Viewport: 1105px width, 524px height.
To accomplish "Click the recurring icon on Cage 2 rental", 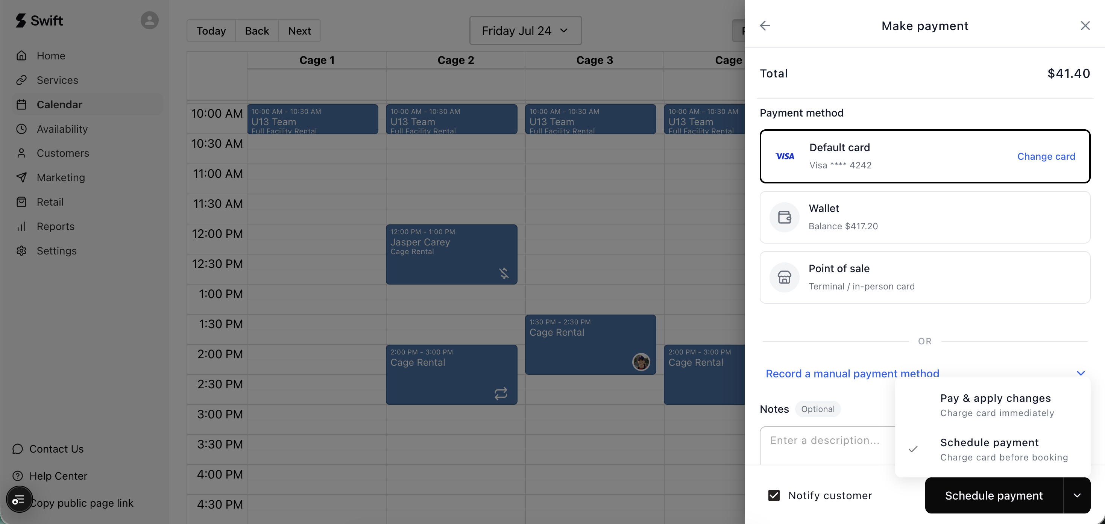I will tap(501, 393).
